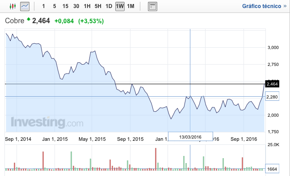Select the 1H timeframe

click(x=87, y=6)
